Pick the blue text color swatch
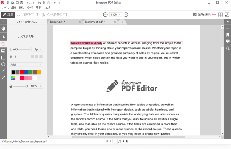 point(26,72)
